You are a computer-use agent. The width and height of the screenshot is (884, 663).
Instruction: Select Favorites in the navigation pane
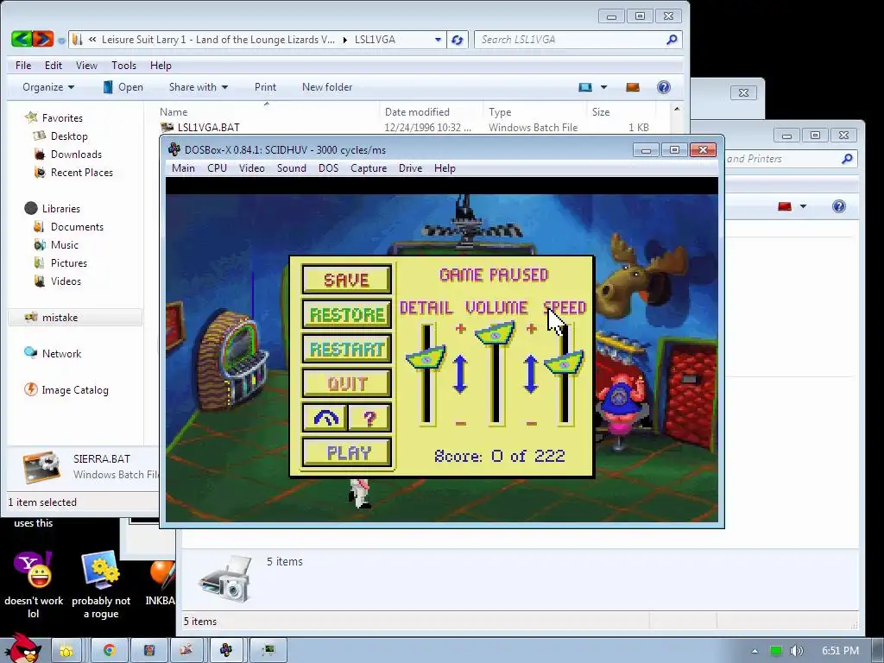tap(62, 117)
